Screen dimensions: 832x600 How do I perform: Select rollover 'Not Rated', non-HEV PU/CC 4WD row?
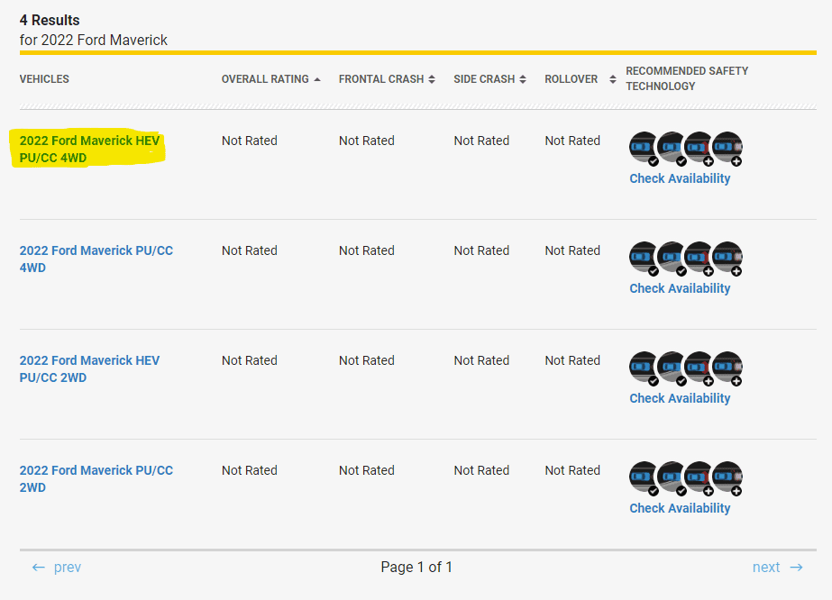click(572, 250)
